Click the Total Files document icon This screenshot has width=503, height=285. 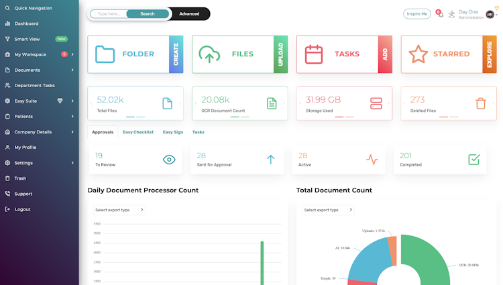(x=167, y=103)
